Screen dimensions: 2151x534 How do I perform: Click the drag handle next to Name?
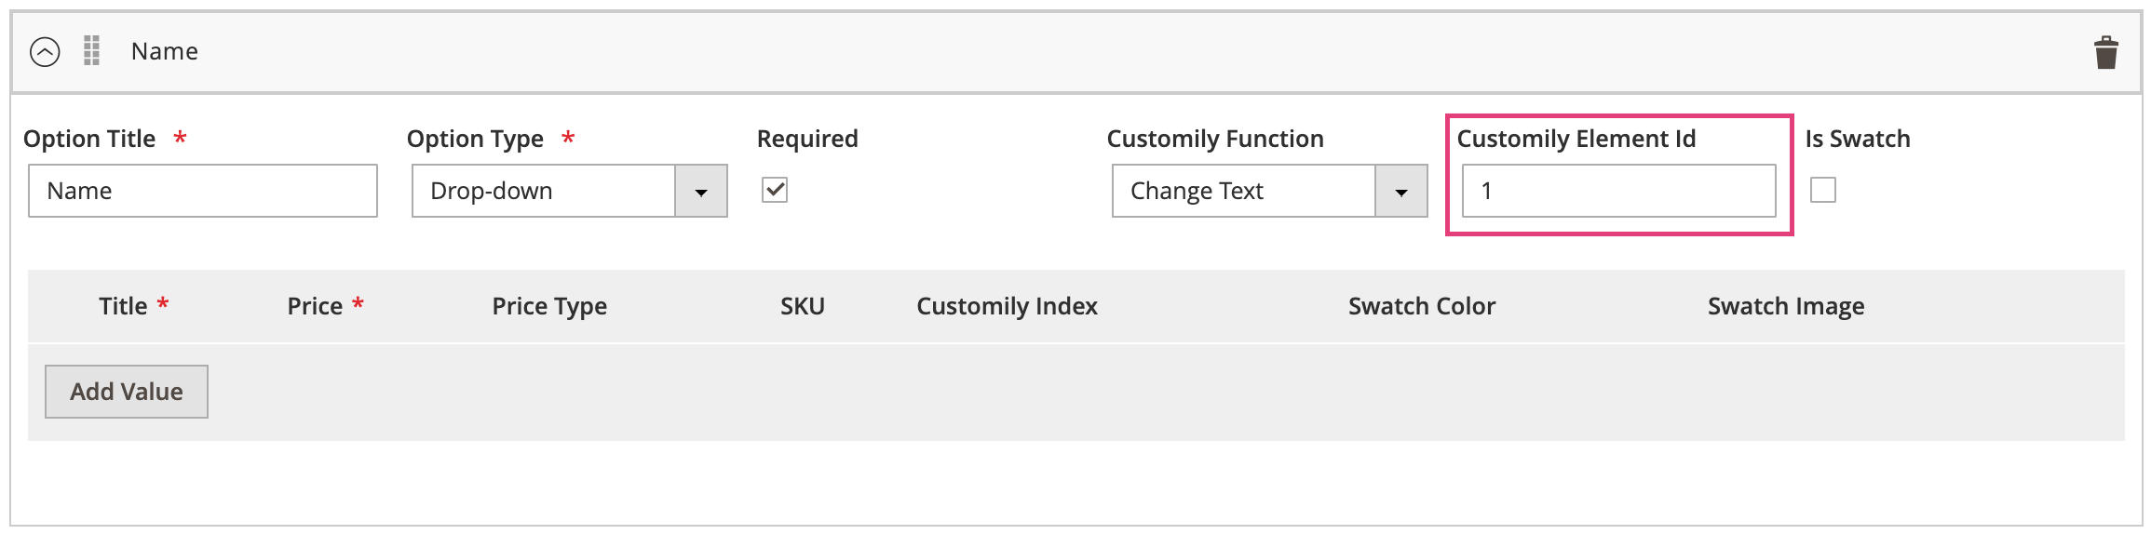click(x=91, y=50)
